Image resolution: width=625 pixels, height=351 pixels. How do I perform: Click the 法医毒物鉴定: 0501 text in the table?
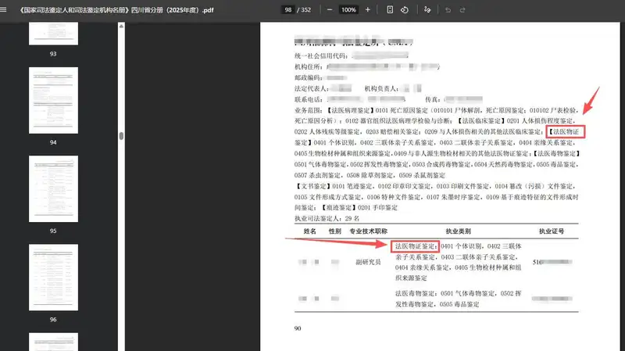423,293
